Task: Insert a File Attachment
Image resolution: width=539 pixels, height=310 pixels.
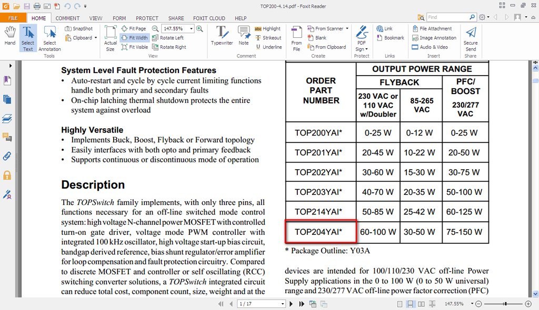Action: pyautogui.click(x=432, y=28)
